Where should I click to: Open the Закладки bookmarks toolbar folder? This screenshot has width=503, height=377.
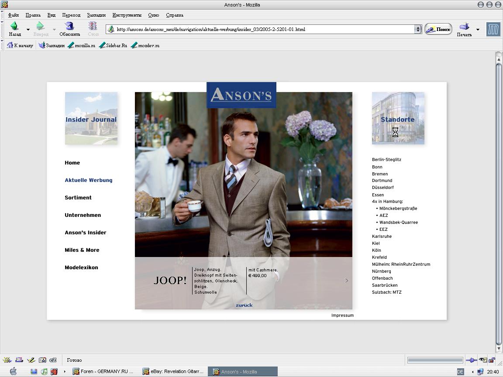coord(52,45)
